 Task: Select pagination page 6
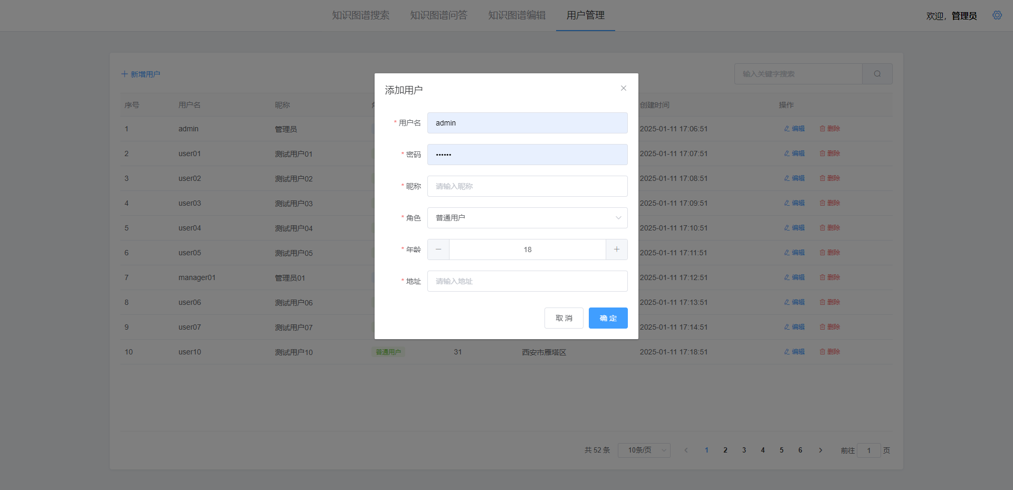(x=800, y=450)
